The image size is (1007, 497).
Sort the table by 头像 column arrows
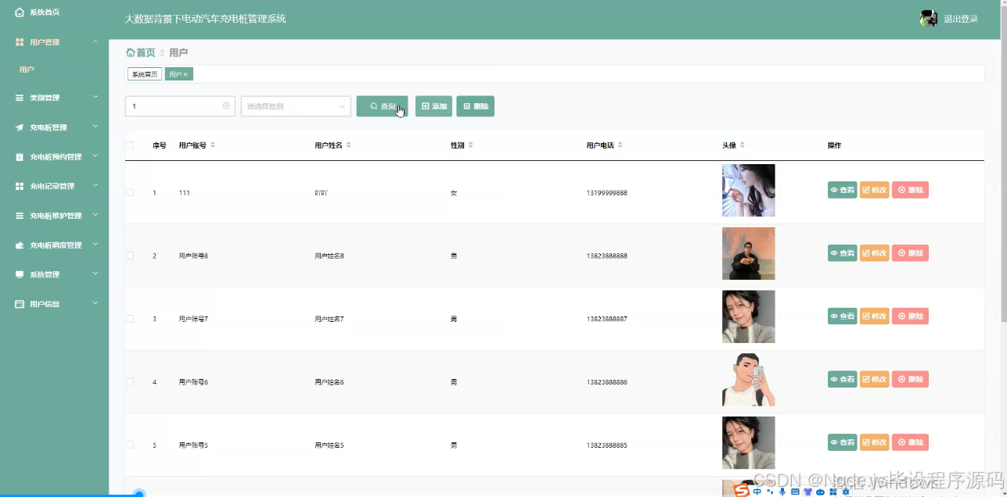click(x=743, y=145)
